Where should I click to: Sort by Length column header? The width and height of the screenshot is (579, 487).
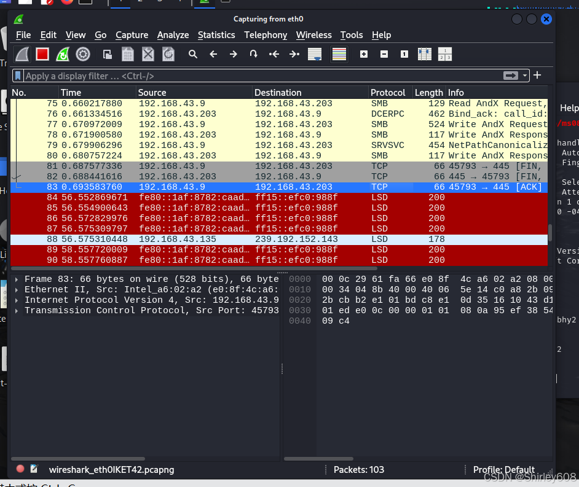tap(429, 93)
